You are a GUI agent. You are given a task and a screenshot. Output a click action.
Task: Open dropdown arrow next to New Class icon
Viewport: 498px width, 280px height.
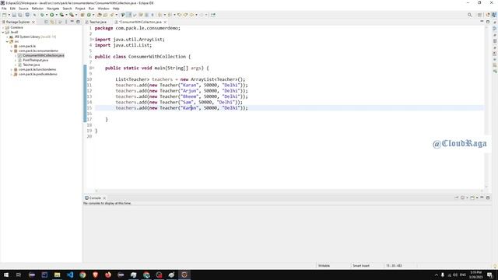click(93, 15)
